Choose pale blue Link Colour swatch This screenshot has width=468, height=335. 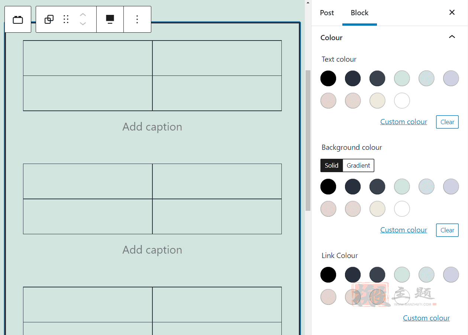[426, 275]
